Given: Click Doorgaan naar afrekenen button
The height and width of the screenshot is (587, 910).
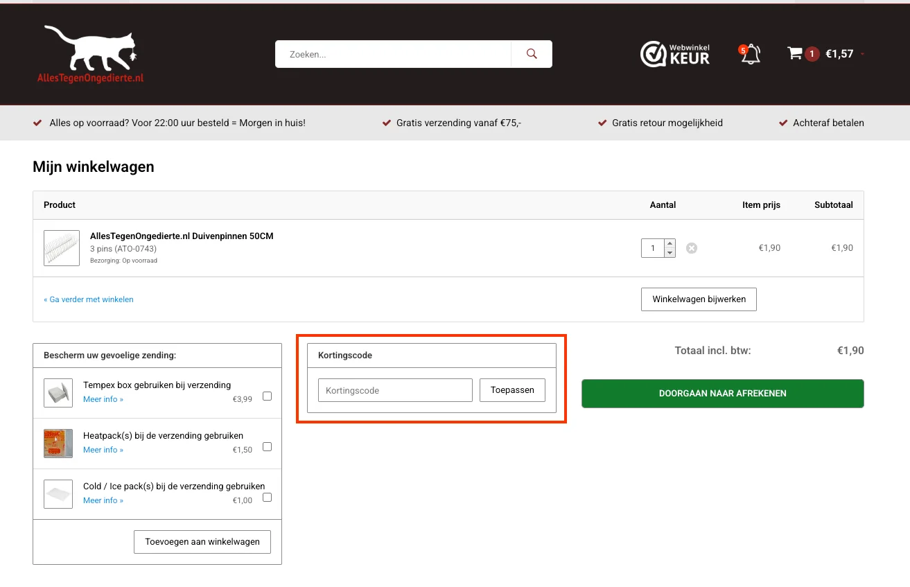Looking at the screenshot, I should click(723, 394).
